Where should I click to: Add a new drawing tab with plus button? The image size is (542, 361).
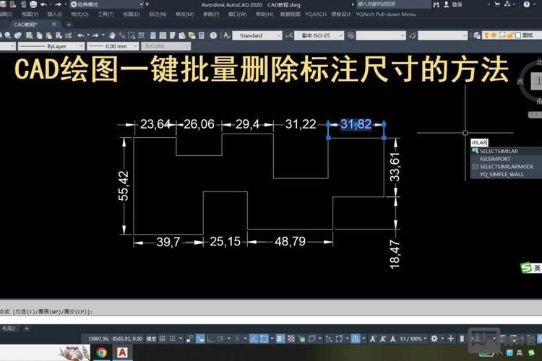69,25
